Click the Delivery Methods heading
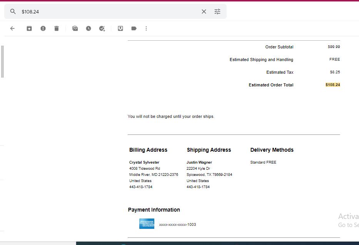The width and height of the screenshot is (359, 245). 272,150
